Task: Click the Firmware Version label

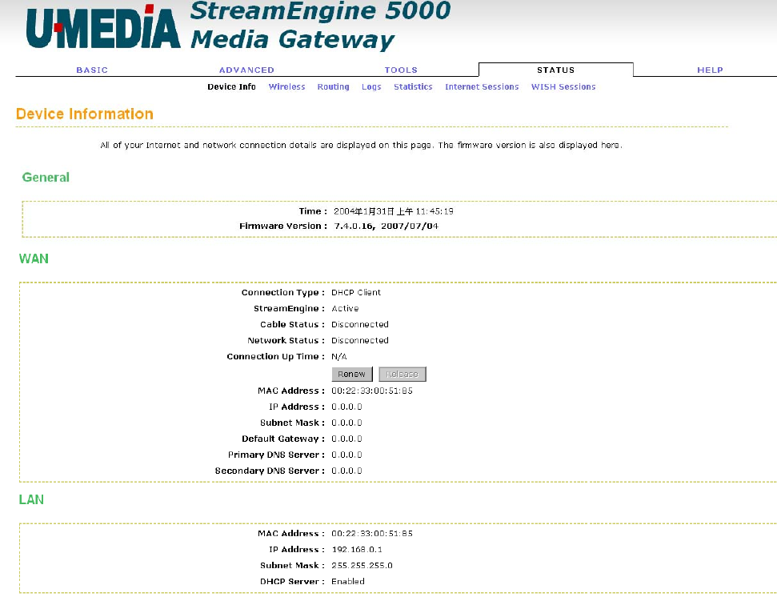Action: (x=283, y=226)
